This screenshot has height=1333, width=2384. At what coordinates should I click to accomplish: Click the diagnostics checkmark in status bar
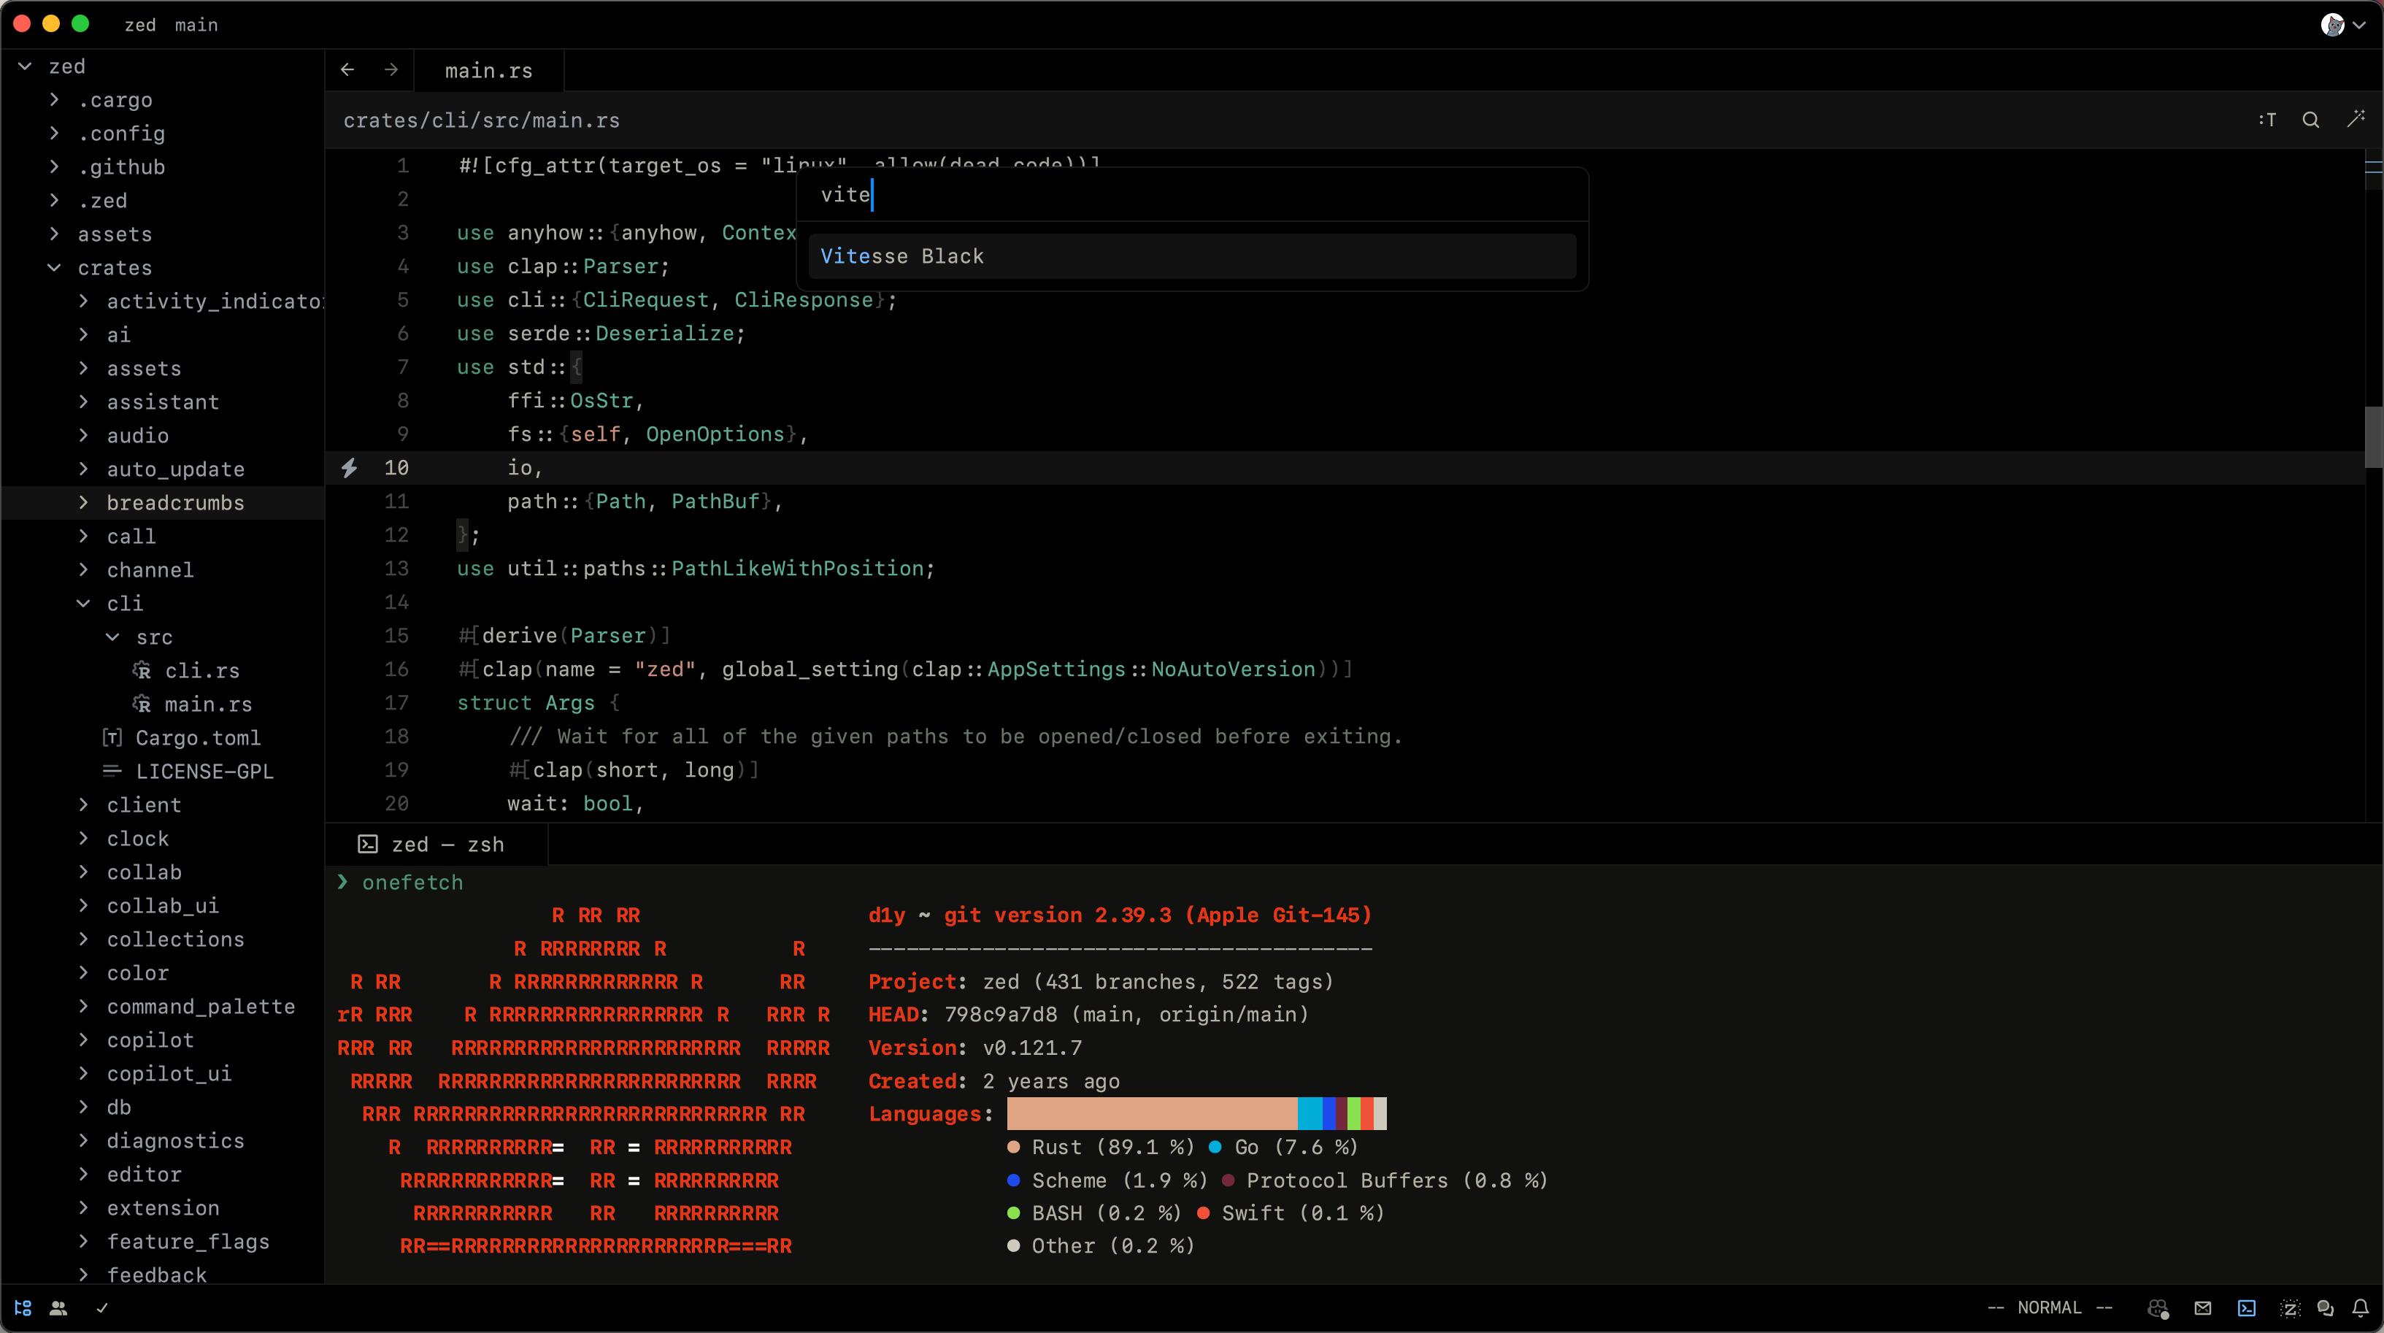click(x=101, y=1308)
